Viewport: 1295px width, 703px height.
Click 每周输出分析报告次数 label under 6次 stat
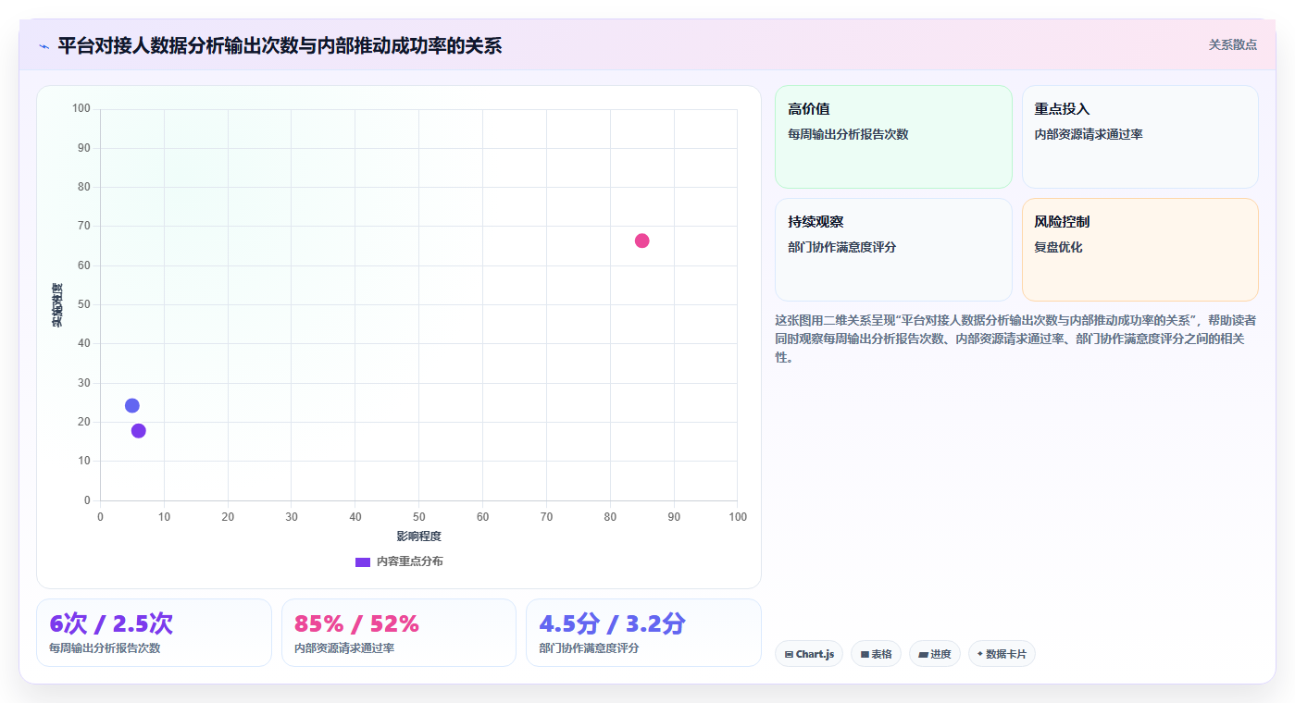click(x=105, y=648)
